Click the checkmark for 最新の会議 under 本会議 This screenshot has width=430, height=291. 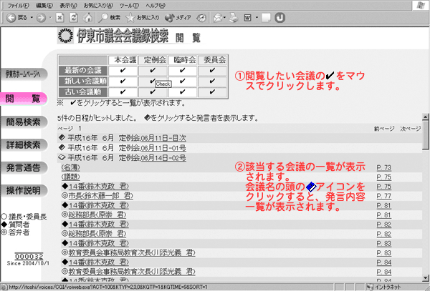tap(123, 70)
